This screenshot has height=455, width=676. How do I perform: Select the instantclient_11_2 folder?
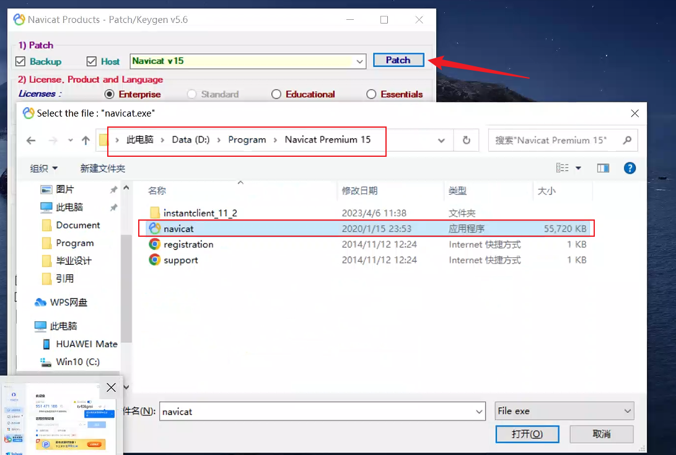click(200, 213)
